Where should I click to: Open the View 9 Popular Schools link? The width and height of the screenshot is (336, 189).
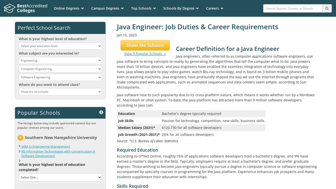[145, 54]
